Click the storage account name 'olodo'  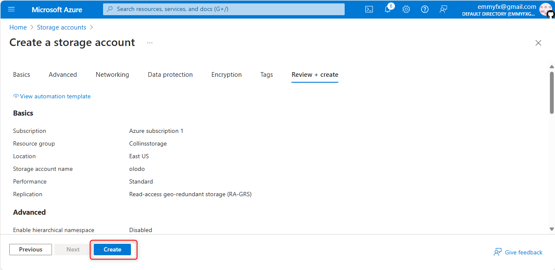click(x=137, y=169)
